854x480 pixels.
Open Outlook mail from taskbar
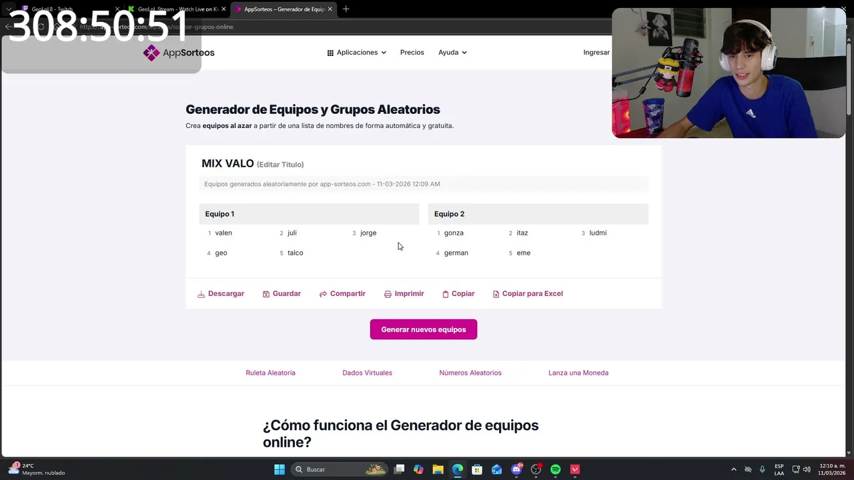point(496,469)
